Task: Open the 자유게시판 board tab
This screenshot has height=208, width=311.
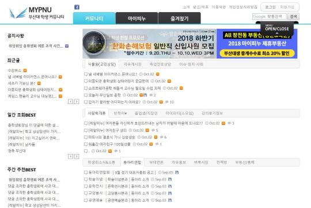Action: (x=132, y=64)
